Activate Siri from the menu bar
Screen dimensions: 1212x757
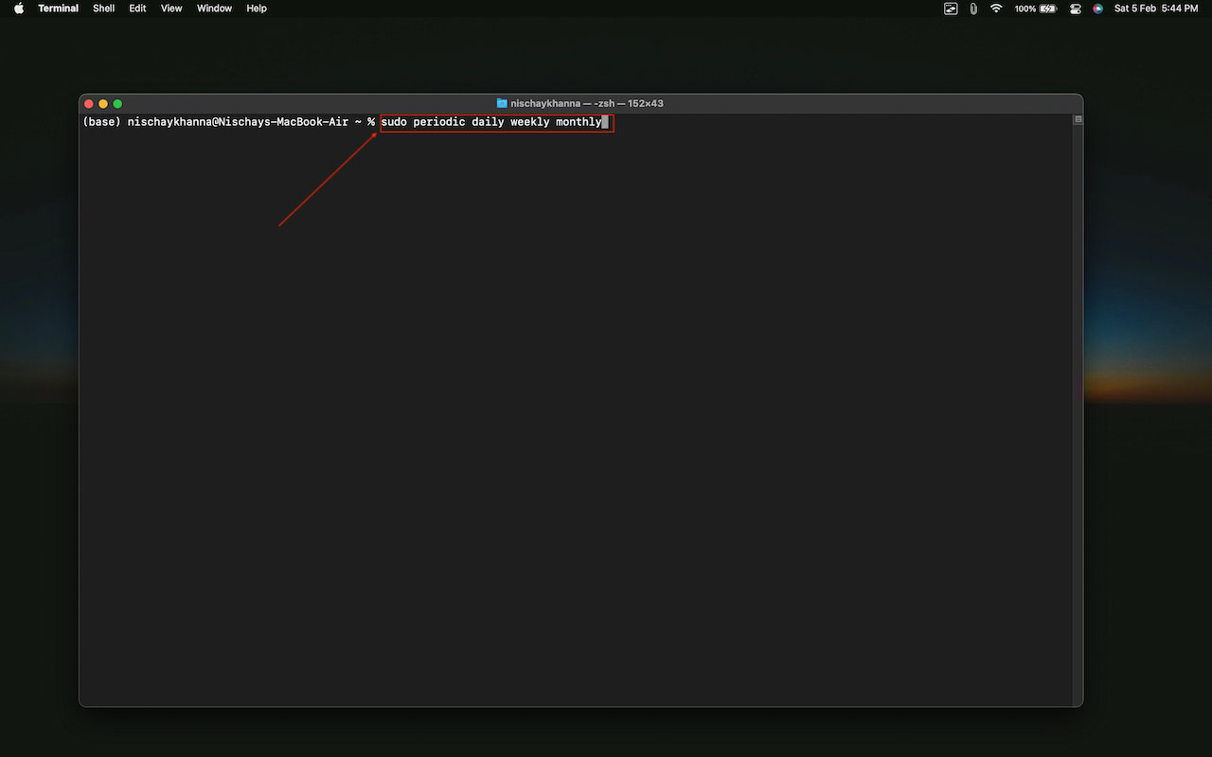click(x=1097, y=9)
